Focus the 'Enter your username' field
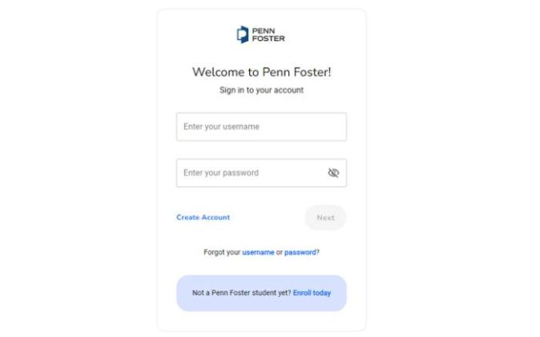 (261, 127)
